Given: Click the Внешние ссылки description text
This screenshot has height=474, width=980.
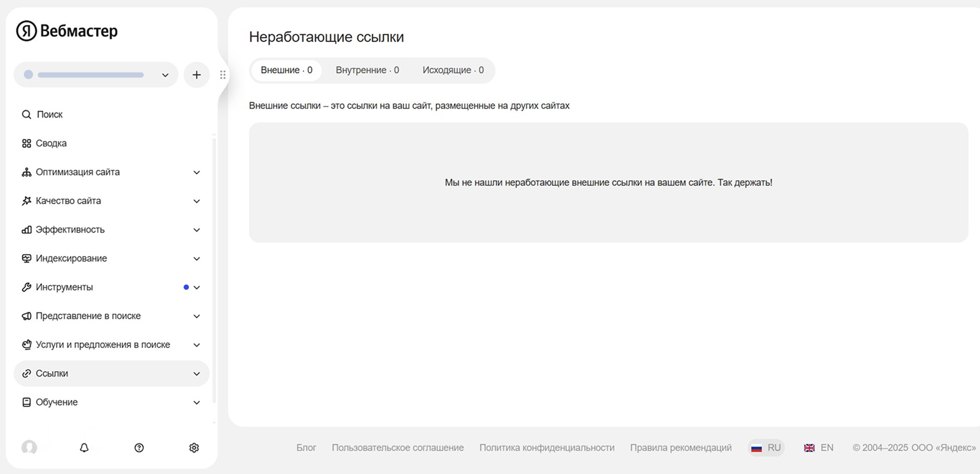Looking at the screenshot, I should [x=409, y=105].
